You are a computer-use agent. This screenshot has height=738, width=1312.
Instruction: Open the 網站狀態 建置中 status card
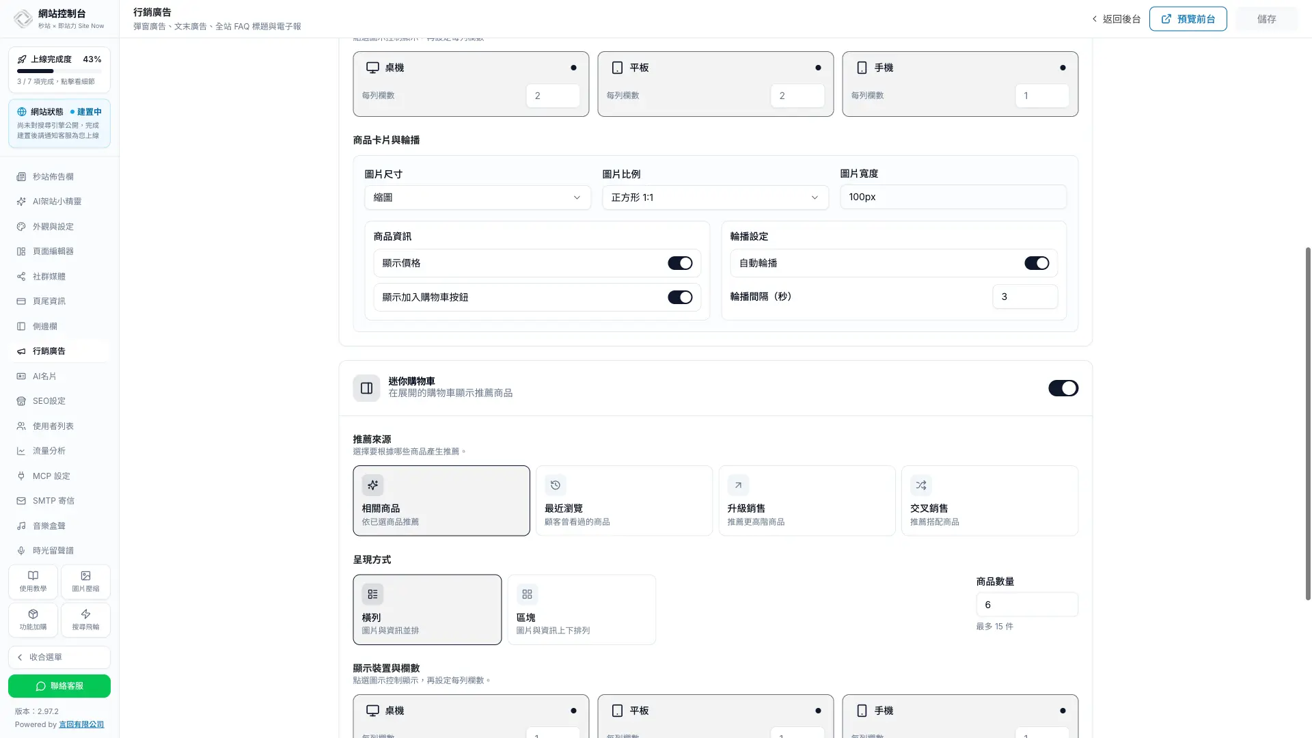pos(59,124)
